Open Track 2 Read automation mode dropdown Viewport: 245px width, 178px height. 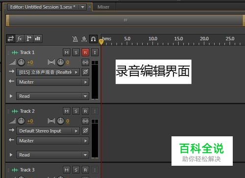(x=52, y=155)
